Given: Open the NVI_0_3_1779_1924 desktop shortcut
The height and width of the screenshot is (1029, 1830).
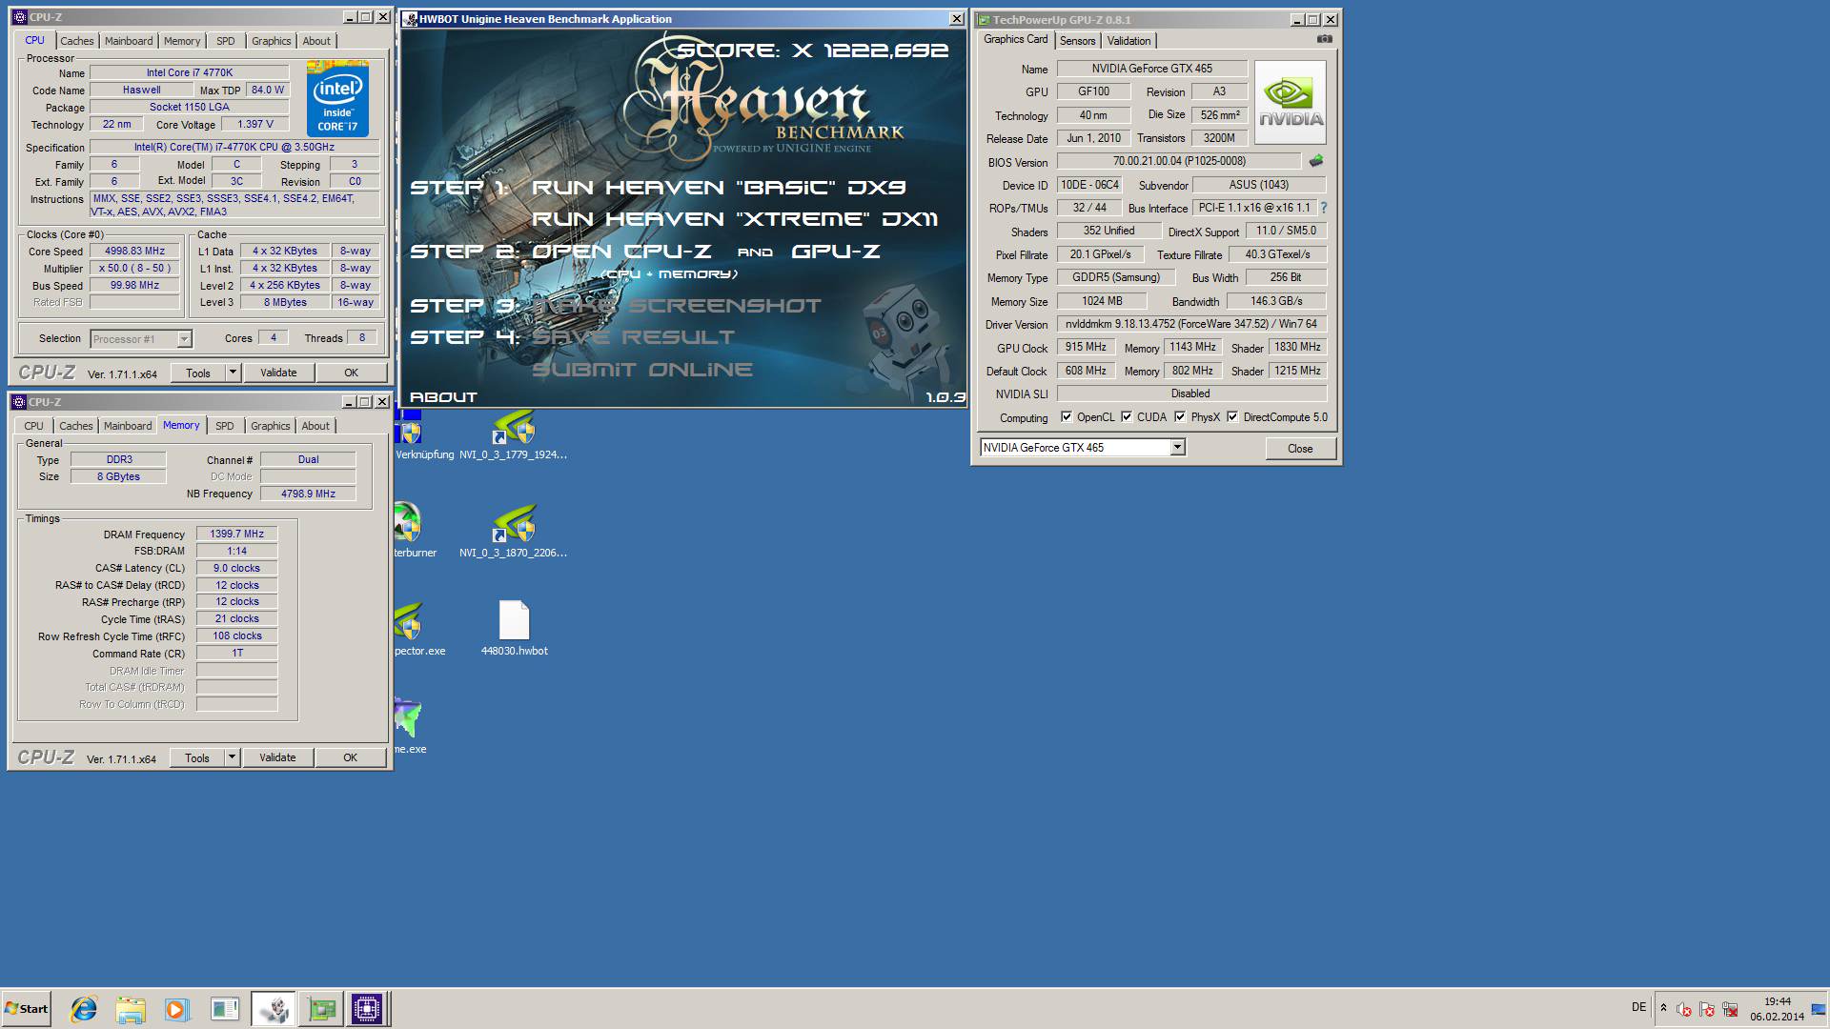Looking at the screenshot, I should tap(513, 436).
